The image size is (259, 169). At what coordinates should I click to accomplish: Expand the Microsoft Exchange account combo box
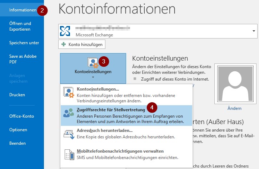pyautogui.click(x=157, y=31)
